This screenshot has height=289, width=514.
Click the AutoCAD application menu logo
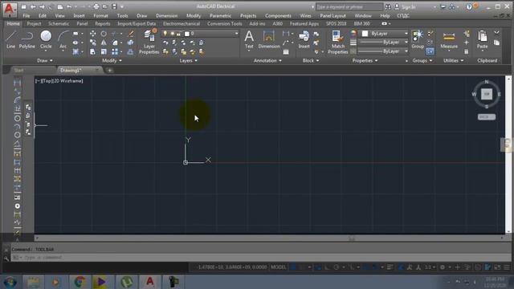click(9, 10)
